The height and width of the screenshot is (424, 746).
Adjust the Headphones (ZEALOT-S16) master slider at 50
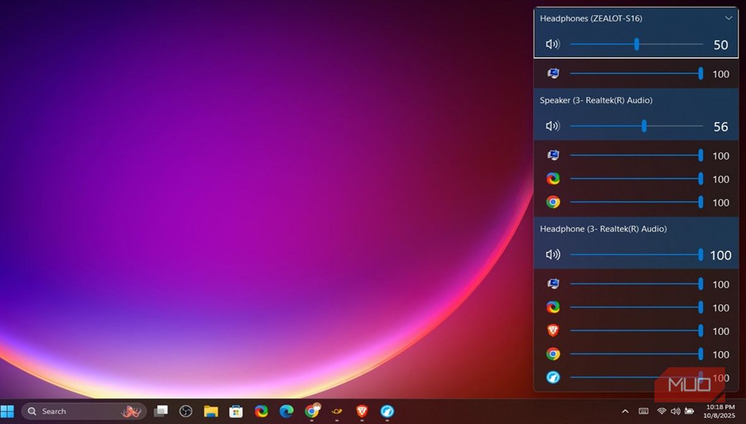636,44
